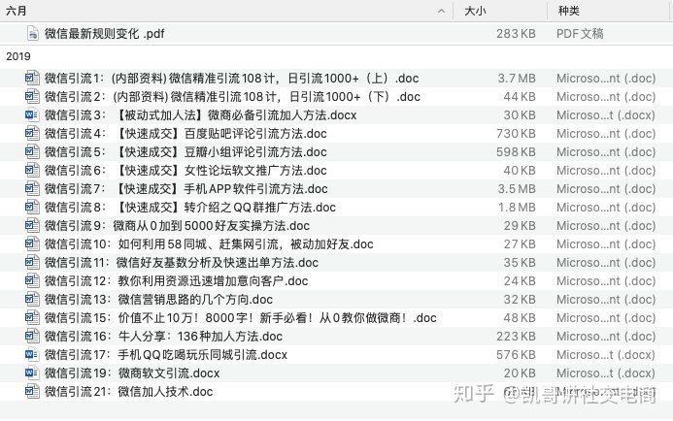Sort files by the 大小 column header
The width and height of the screenshot is (673, 421).
[x=475, y=11]
